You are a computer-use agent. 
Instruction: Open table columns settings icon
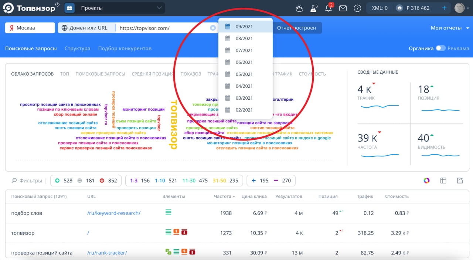(x=443, y=180)
